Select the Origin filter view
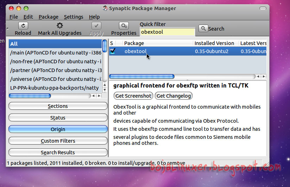This screenshot has width=290, height=187. pyautogui.click(x=58, y=129)
